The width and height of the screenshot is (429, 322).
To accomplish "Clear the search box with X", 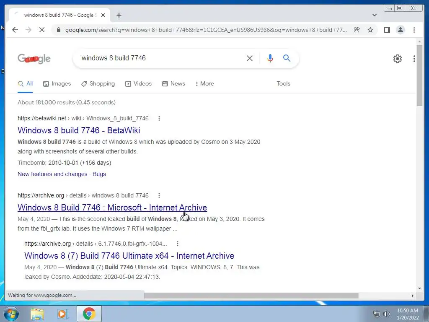I will 250,58.
